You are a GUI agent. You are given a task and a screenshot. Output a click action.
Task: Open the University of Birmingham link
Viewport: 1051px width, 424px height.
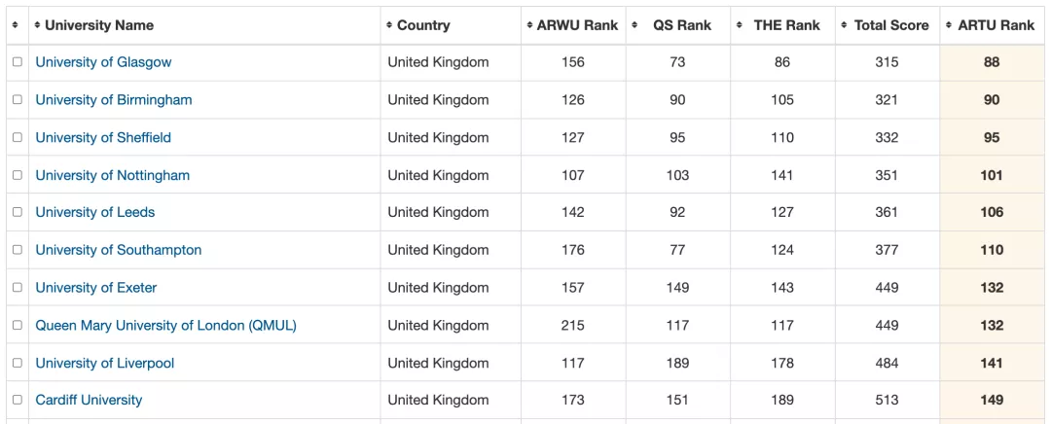[x=114, y=100]
